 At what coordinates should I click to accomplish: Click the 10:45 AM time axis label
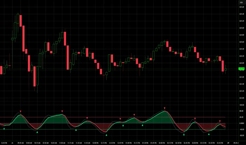pos(54,143)
